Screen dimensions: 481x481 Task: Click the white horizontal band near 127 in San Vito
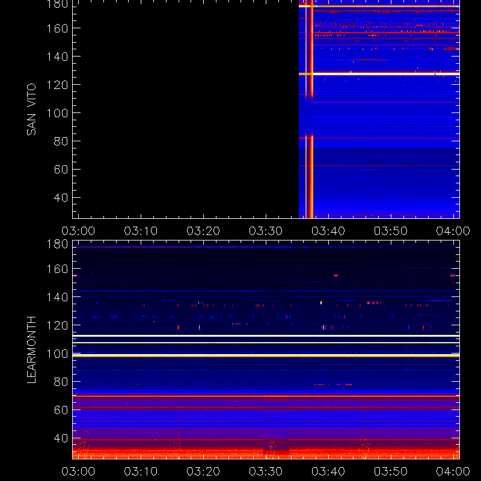click(379, 74)
